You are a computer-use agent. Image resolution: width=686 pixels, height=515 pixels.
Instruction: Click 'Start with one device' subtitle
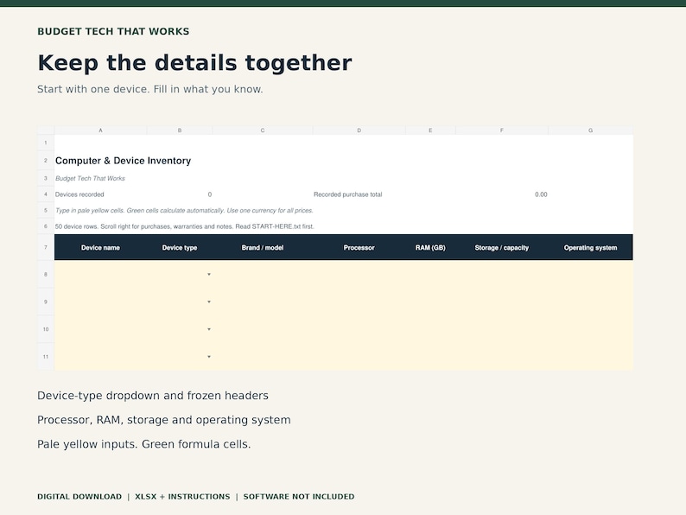coord(150,89)
